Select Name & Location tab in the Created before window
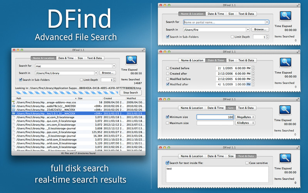This screenshot has width=308, height=193. point(192,60)
